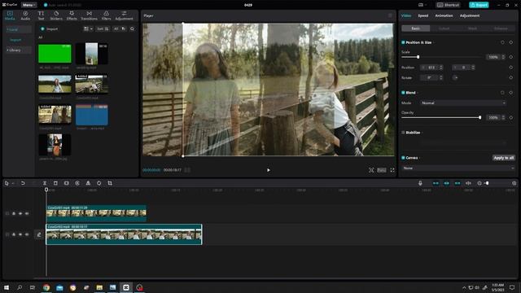The width and height of the screenshot is (521, 293).
Task: Add keyframe for Scale
Action: click(x=511, y=57)
